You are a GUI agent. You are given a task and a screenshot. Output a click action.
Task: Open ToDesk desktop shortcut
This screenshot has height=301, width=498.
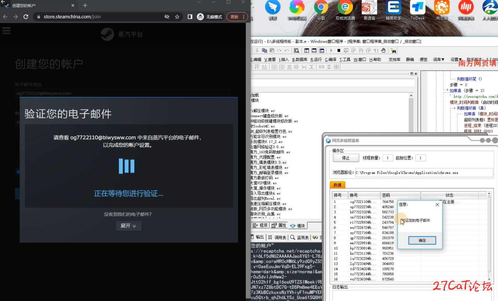(418, 10)
